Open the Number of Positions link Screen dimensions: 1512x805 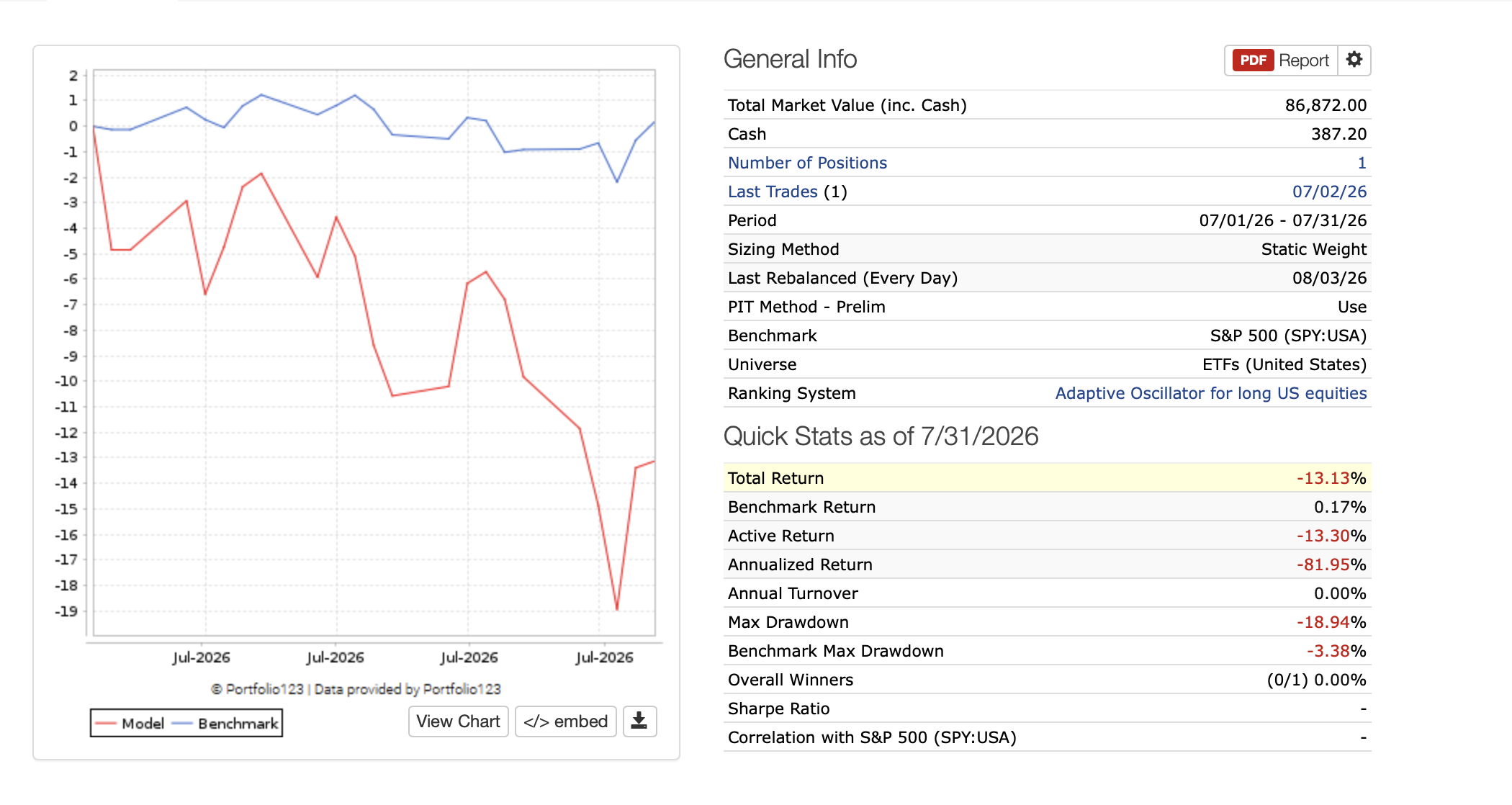pyautogui.click(x=807, y=163)
